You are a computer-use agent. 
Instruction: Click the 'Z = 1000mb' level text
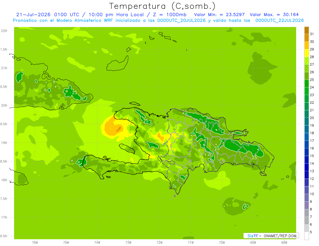click(169, 15)
